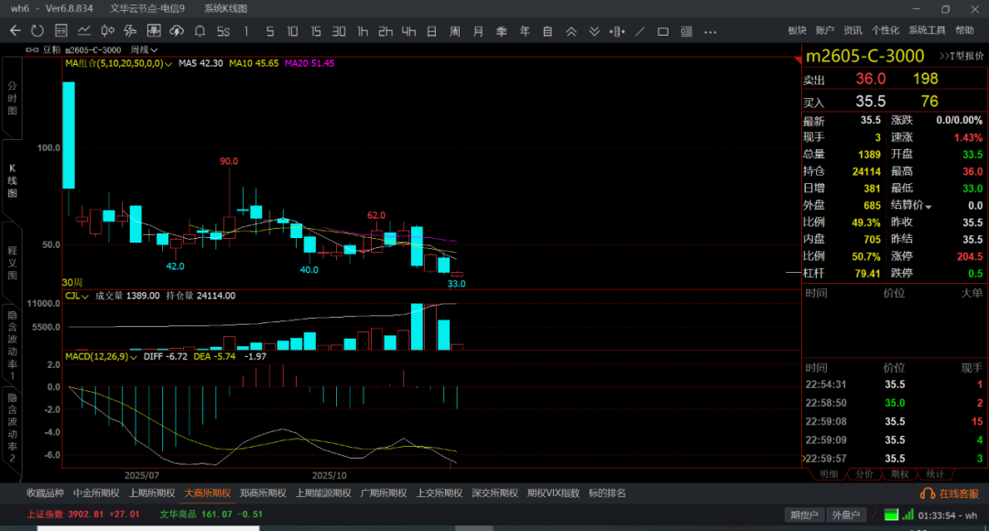Open the T型报价 link

coord(962,56)
